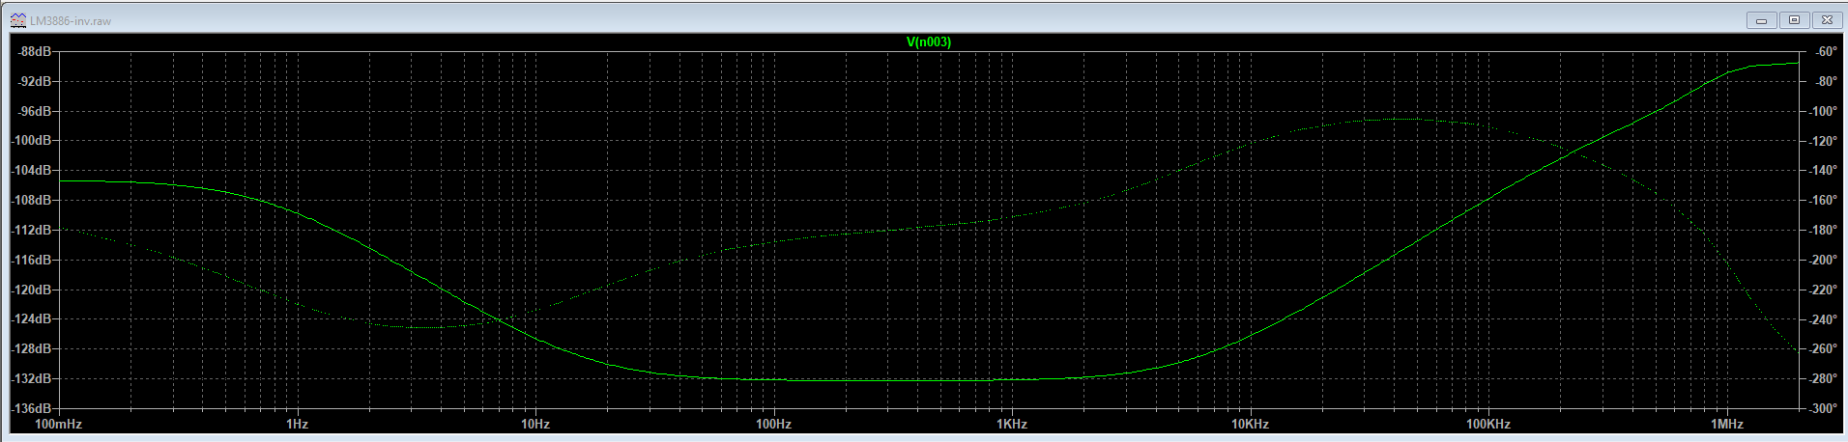Minimize the LM3886-inv.raw plot window
The image size is (1848, 442).
pos(1761,20)
